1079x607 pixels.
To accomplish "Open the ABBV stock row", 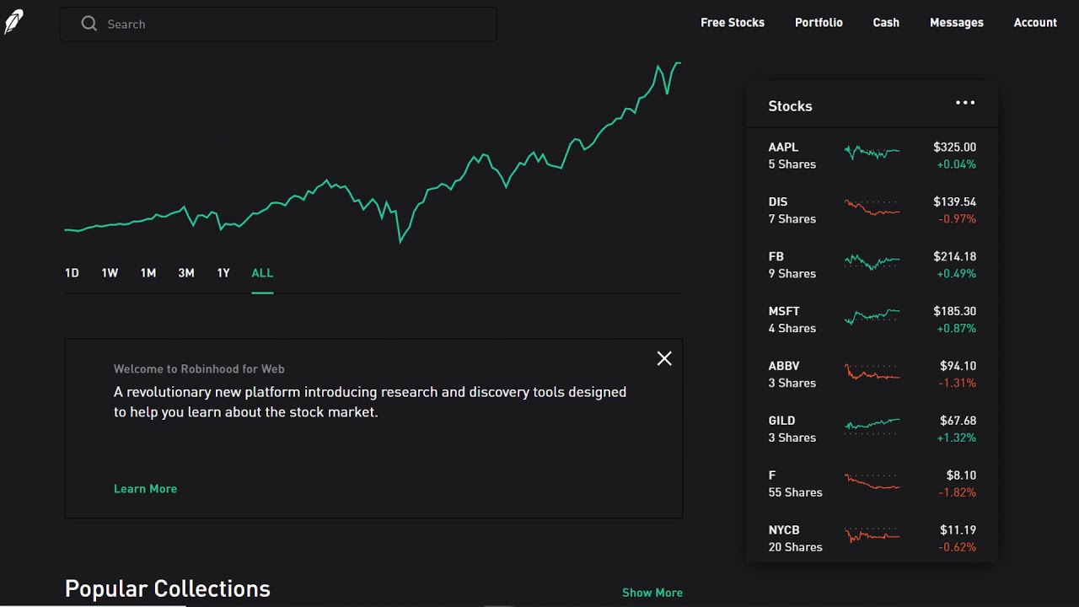I will tap(872, 374).
